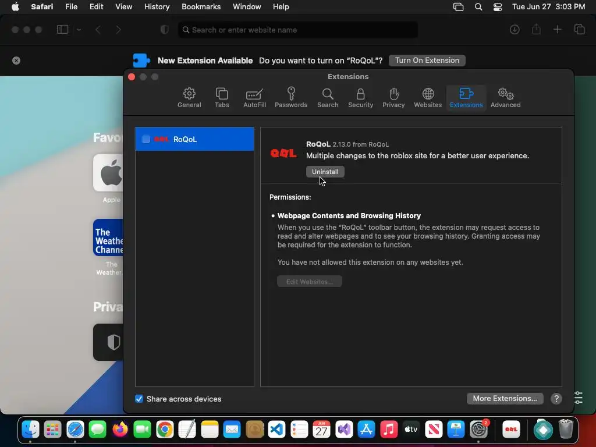Show the tab overview

(579, 29)
